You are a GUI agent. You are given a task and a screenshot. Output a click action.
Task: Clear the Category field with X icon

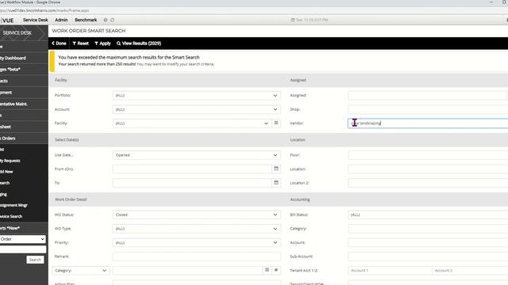[x=276, y=270]
